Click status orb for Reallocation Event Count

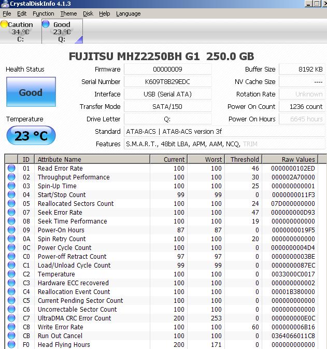[11, 291]
